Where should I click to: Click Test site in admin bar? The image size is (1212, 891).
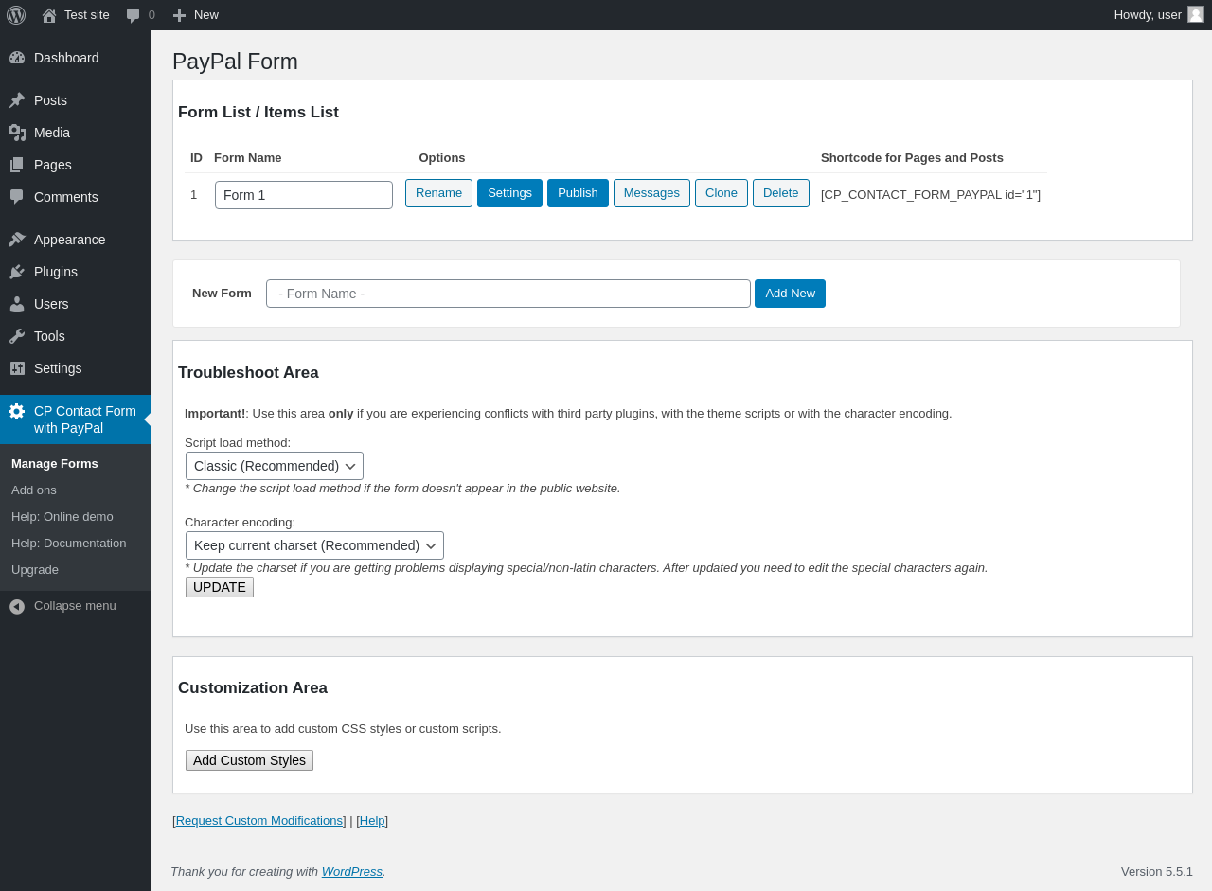click(x=87, y=15)
